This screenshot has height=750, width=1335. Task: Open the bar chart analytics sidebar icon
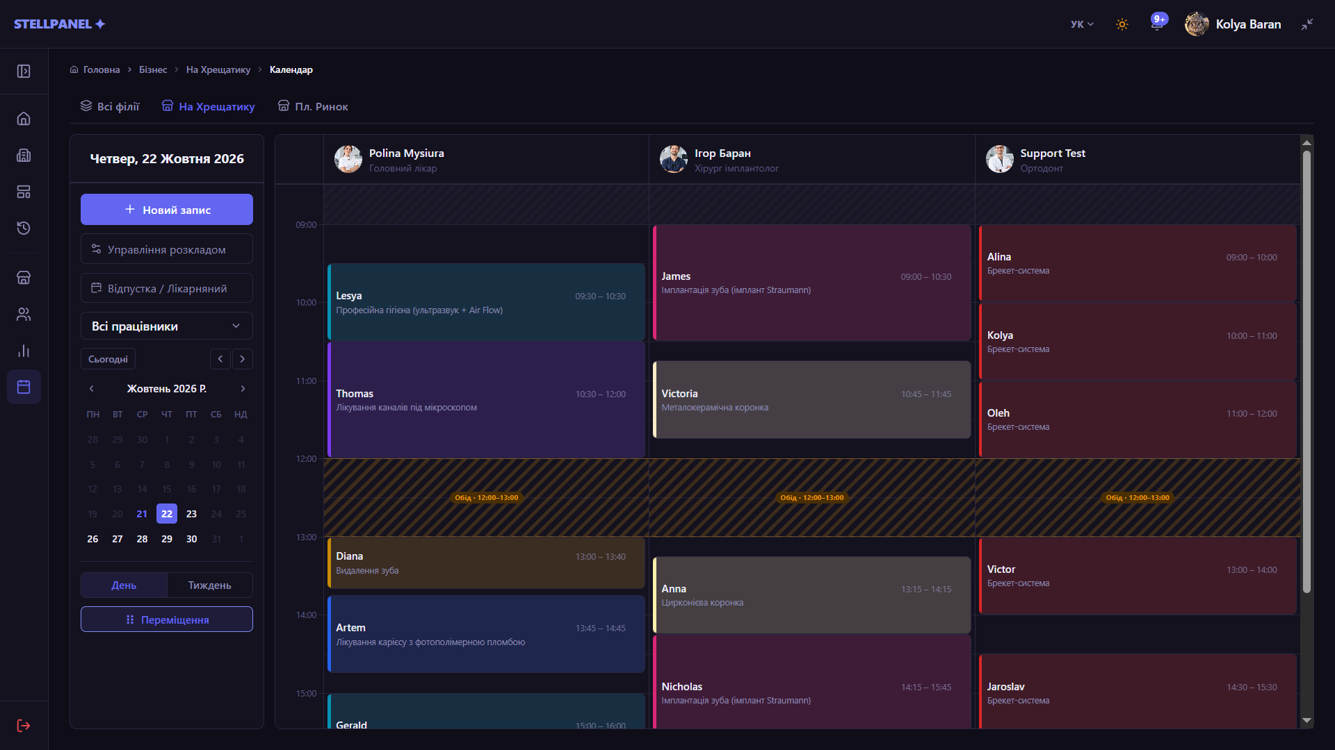[24, 351]
